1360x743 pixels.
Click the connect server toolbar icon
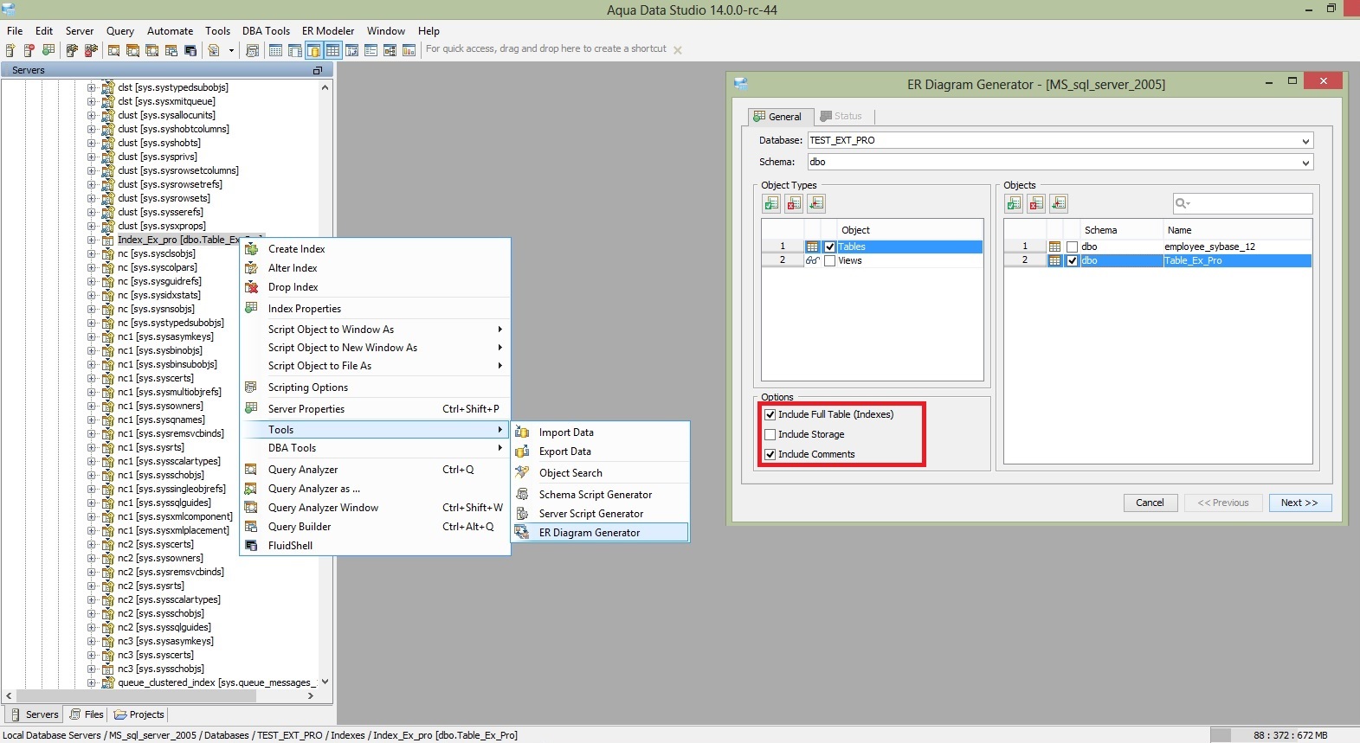tap(72, 50)
